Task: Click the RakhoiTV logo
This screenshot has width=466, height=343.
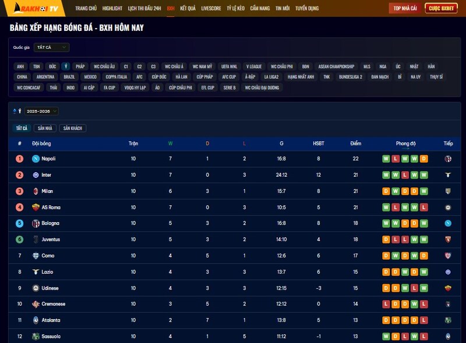Action: (x=33, y=8)
